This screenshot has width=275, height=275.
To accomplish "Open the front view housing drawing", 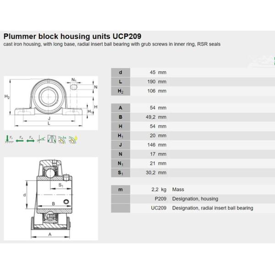I will click(50, 102).
